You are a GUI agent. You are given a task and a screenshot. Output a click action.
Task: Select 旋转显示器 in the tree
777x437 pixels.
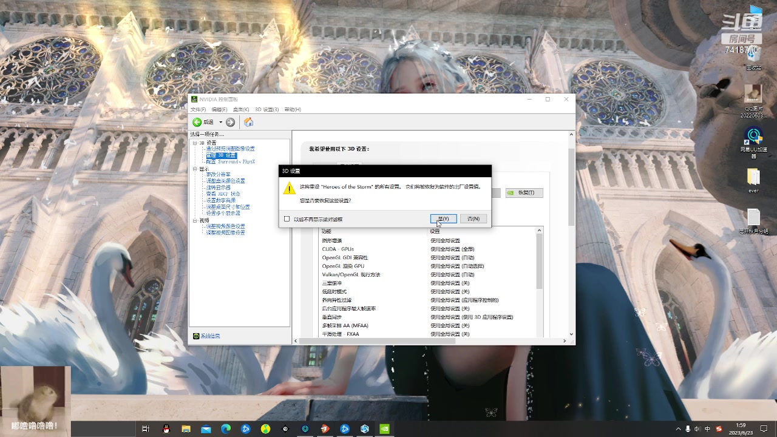218,188
